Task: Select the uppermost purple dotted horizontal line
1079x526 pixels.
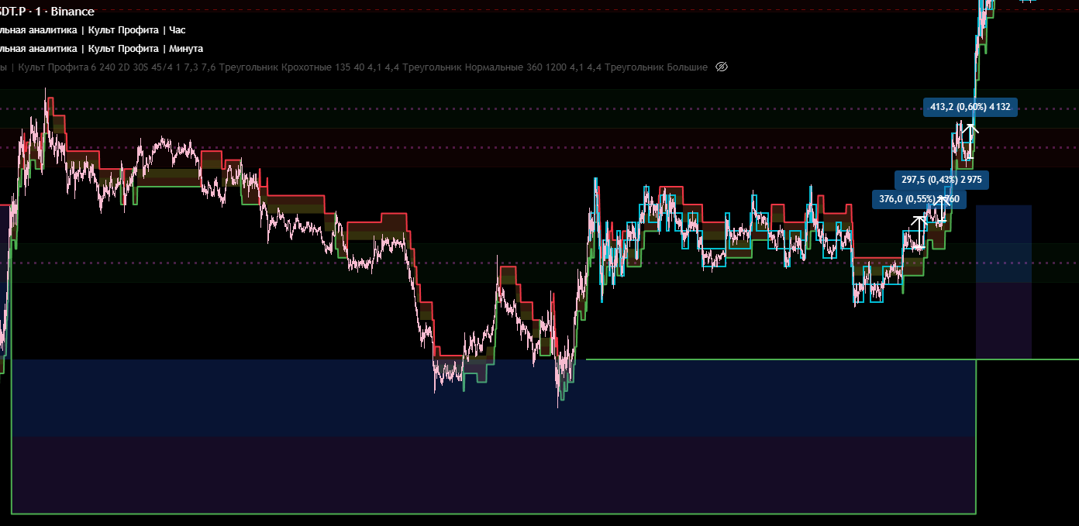Action: pos(465,109)
